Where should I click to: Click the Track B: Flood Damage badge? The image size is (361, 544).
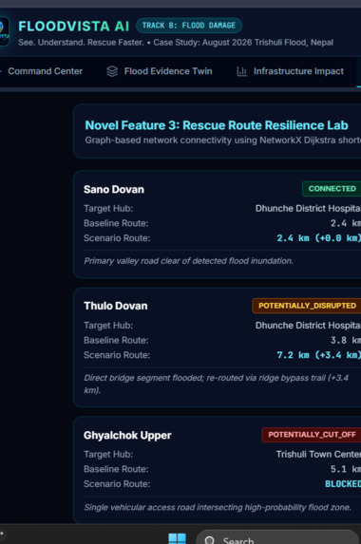189,26
